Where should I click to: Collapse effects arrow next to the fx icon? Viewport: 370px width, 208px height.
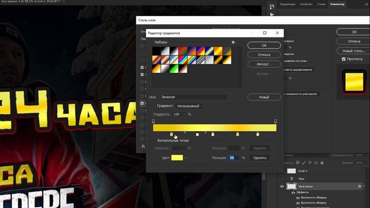tap(364, 186)
